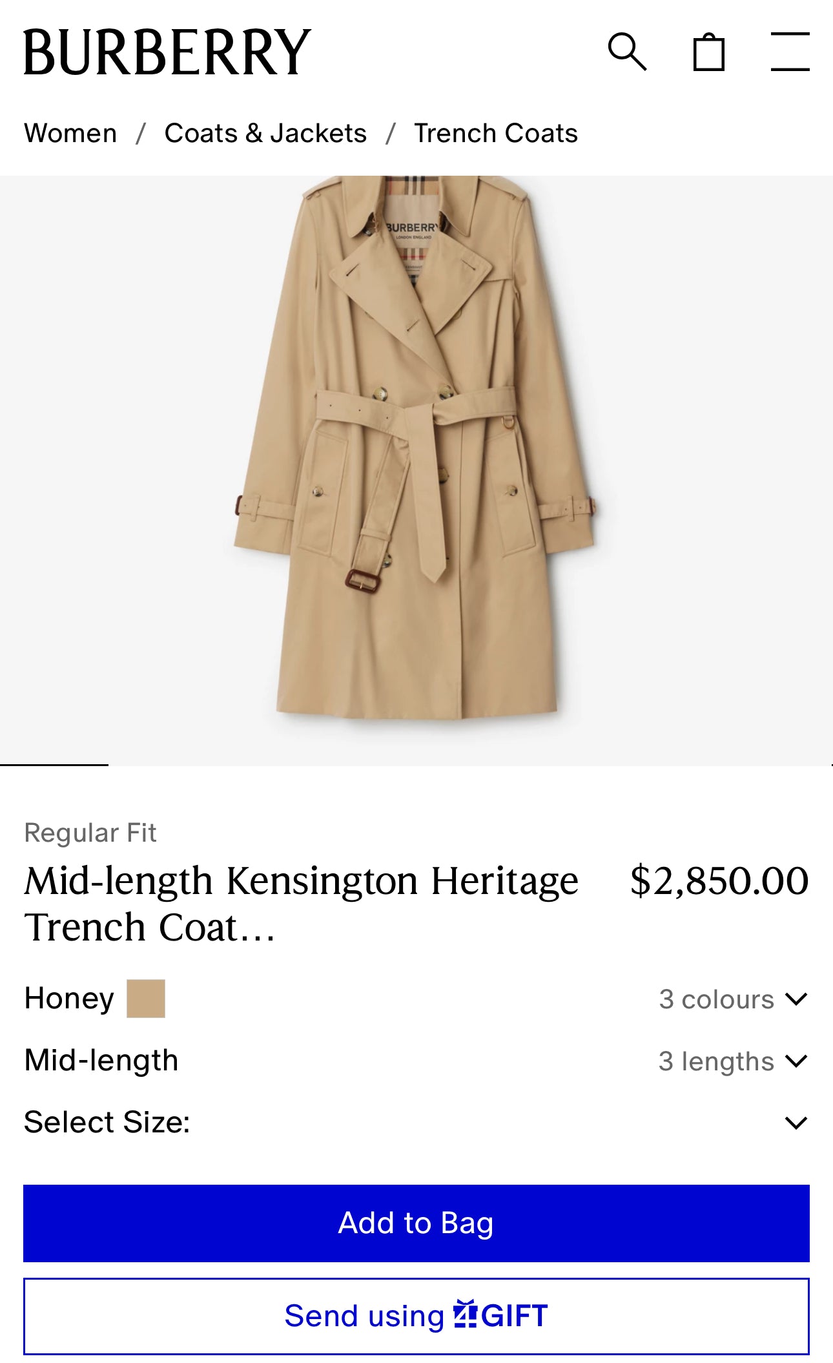
Task: Click the $2,850.00 price
Action: coord(719,881)
